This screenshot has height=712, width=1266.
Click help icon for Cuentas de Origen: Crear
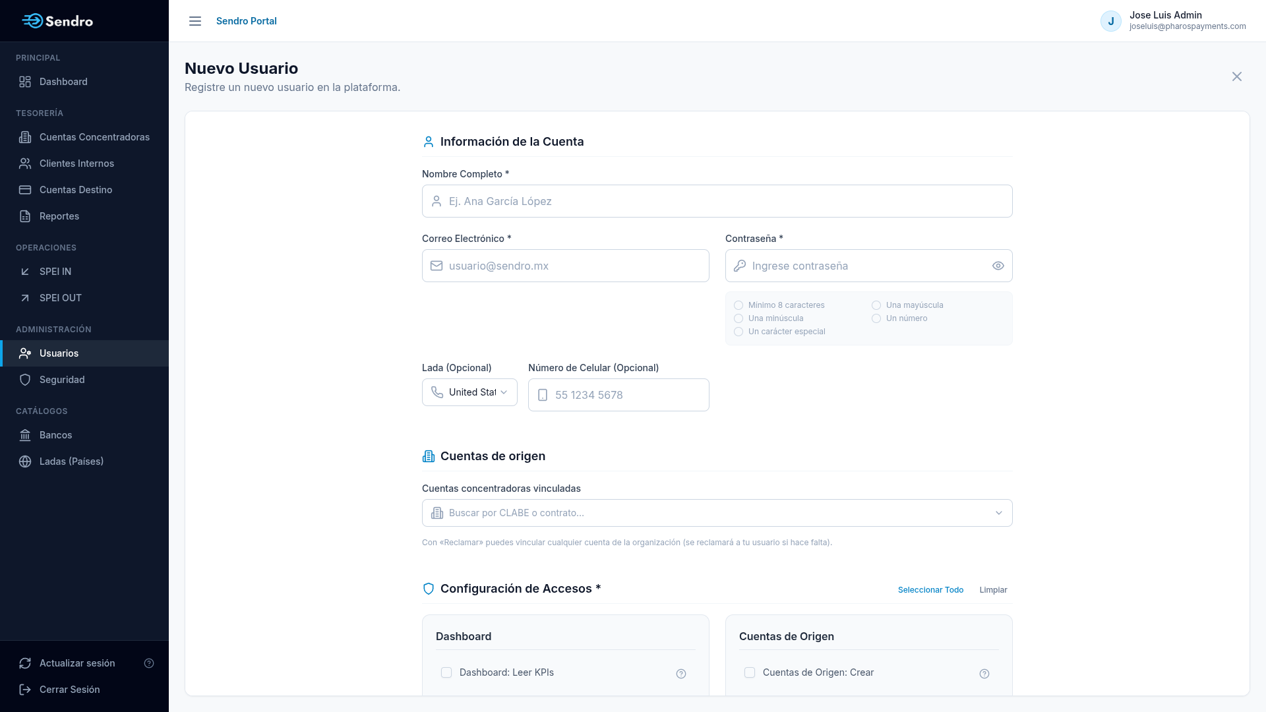point(984,674)
